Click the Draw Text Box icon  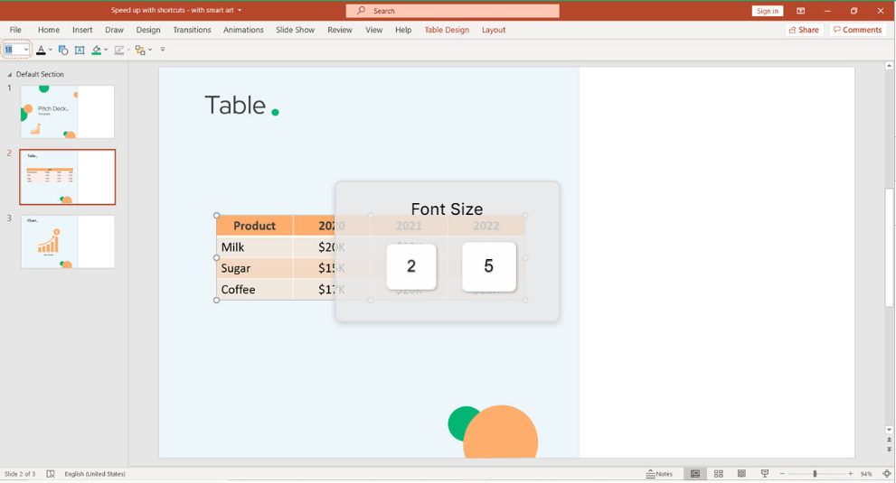(x=80, y=51)
